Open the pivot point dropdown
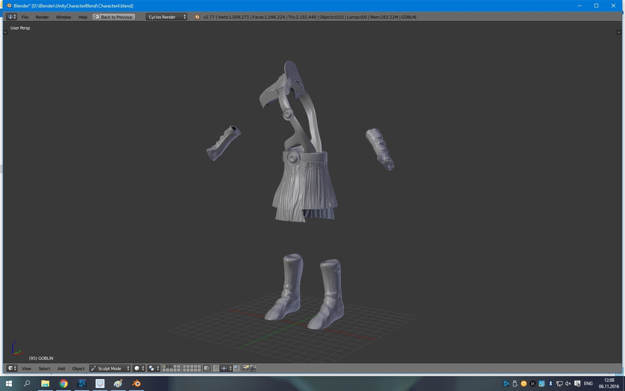Screen dimensions: 625x391 pyautogui.click(x=154, y=368)
